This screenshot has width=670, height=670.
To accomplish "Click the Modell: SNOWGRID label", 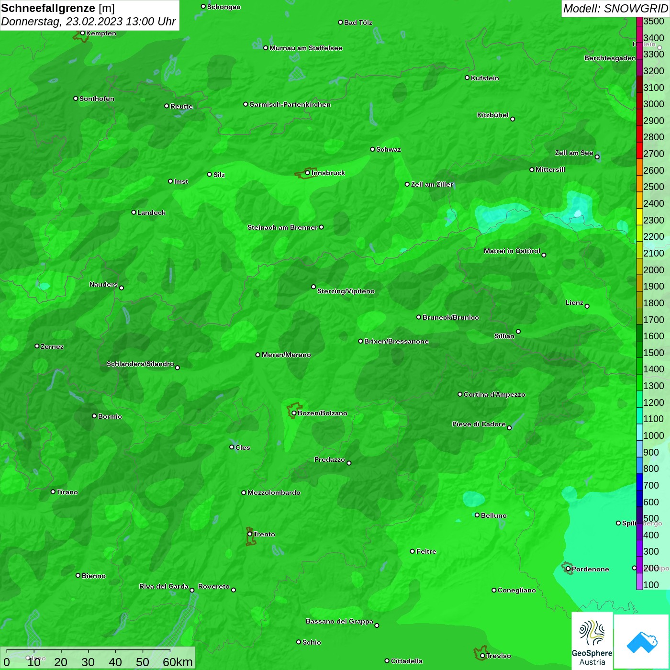I will tap(615, 9).
